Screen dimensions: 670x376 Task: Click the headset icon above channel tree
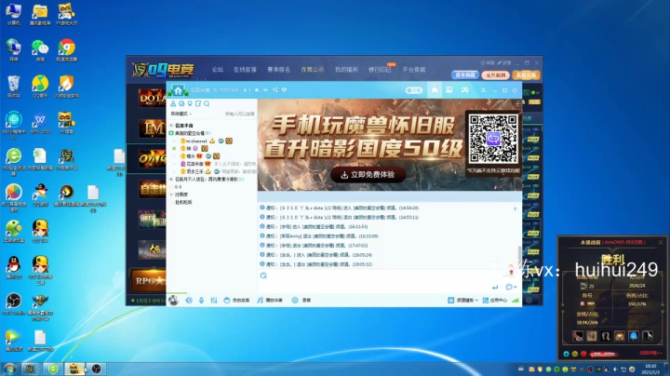[x=181, y=104]
